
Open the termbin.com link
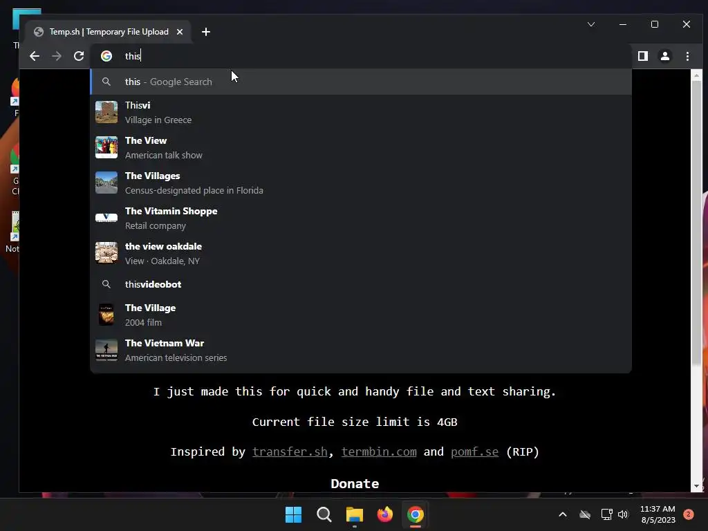379,451
